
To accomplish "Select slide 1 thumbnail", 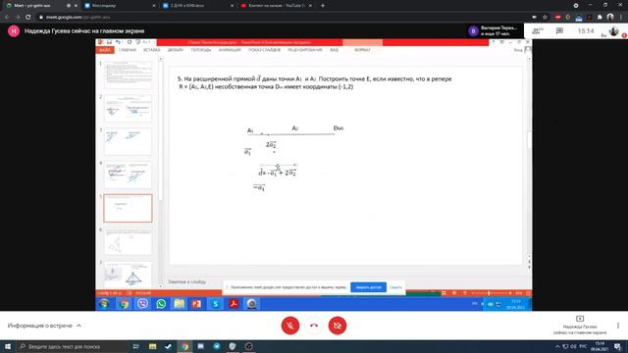I will click(129, 75).
